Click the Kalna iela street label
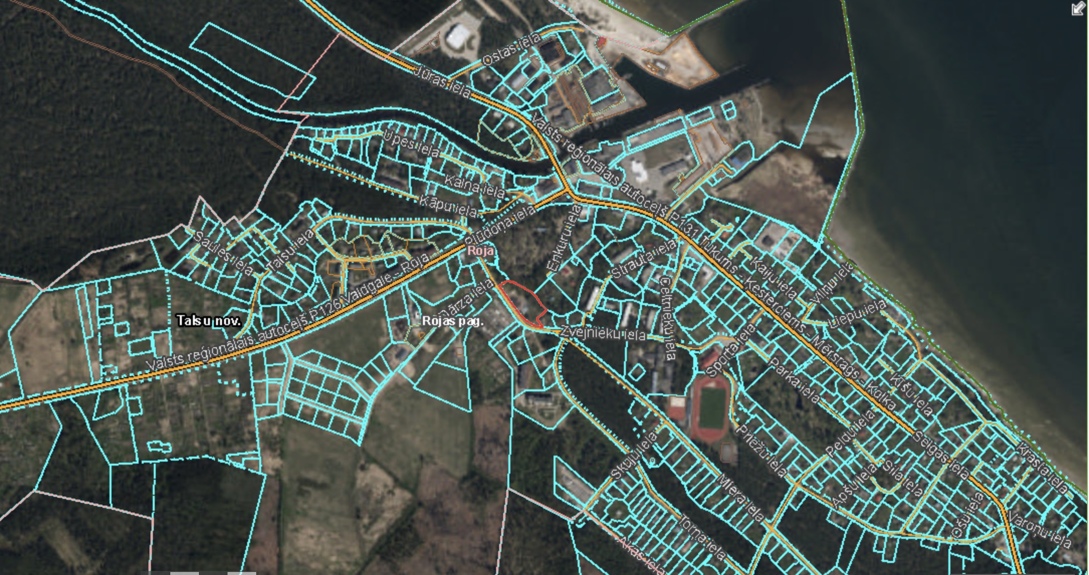Viewport: 1089px width, 575px height. click(475, 185)
